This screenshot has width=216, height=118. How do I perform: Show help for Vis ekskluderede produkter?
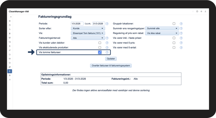107,47
